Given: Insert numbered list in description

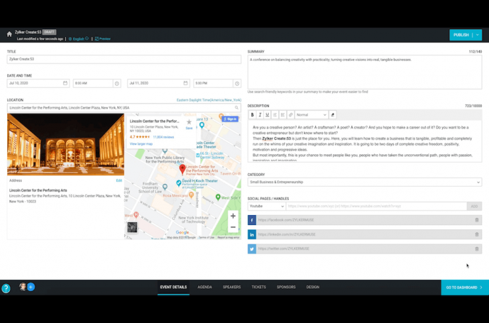Looking at the screenshot, I should 275,115.
